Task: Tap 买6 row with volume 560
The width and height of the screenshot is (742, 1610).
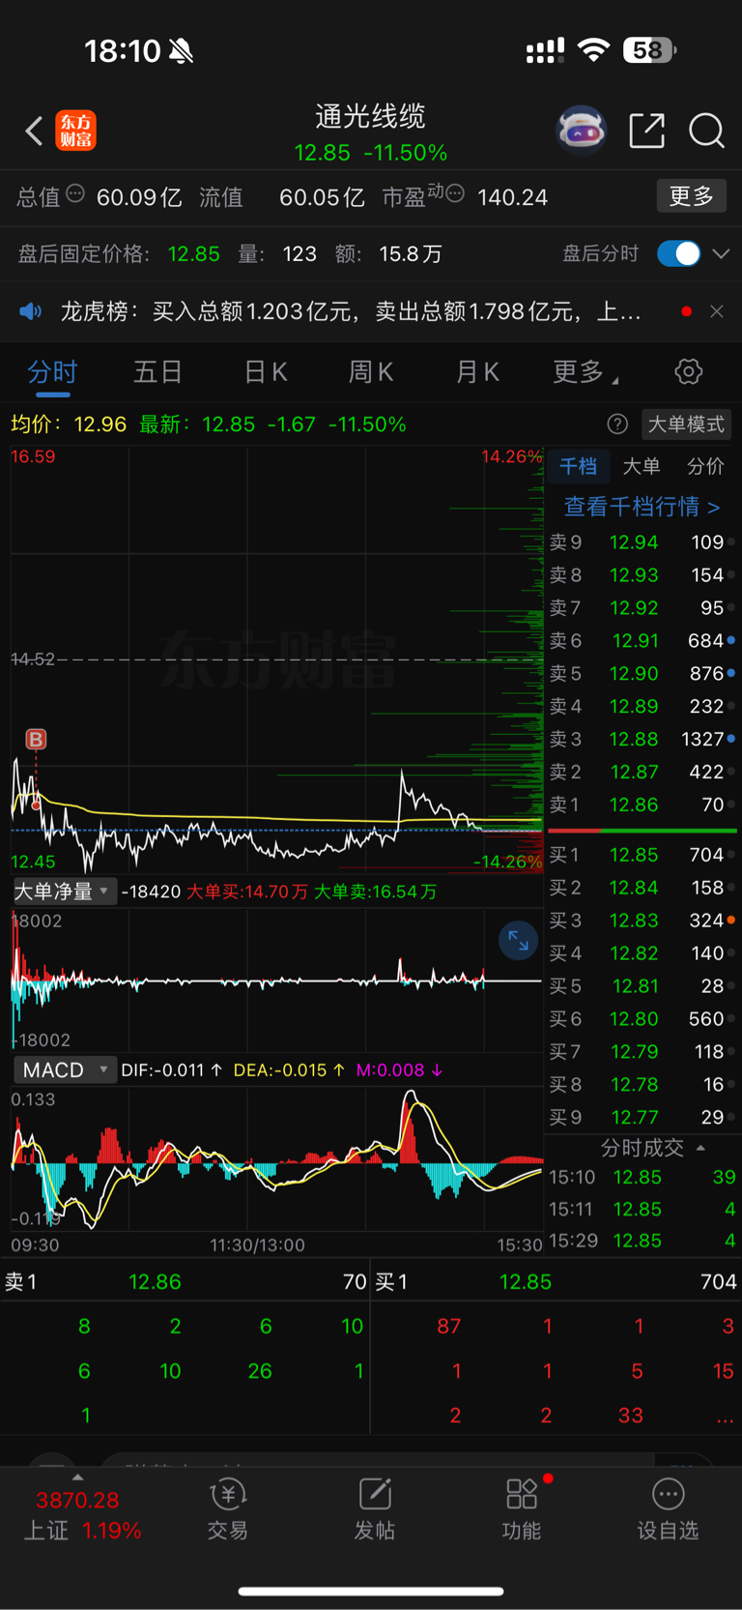Action: pos(642,1018)
